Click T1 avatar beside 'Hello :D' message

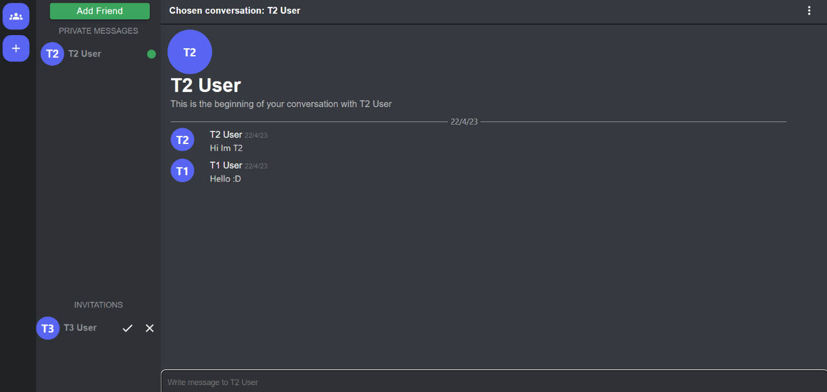click(x=182, y=170)
